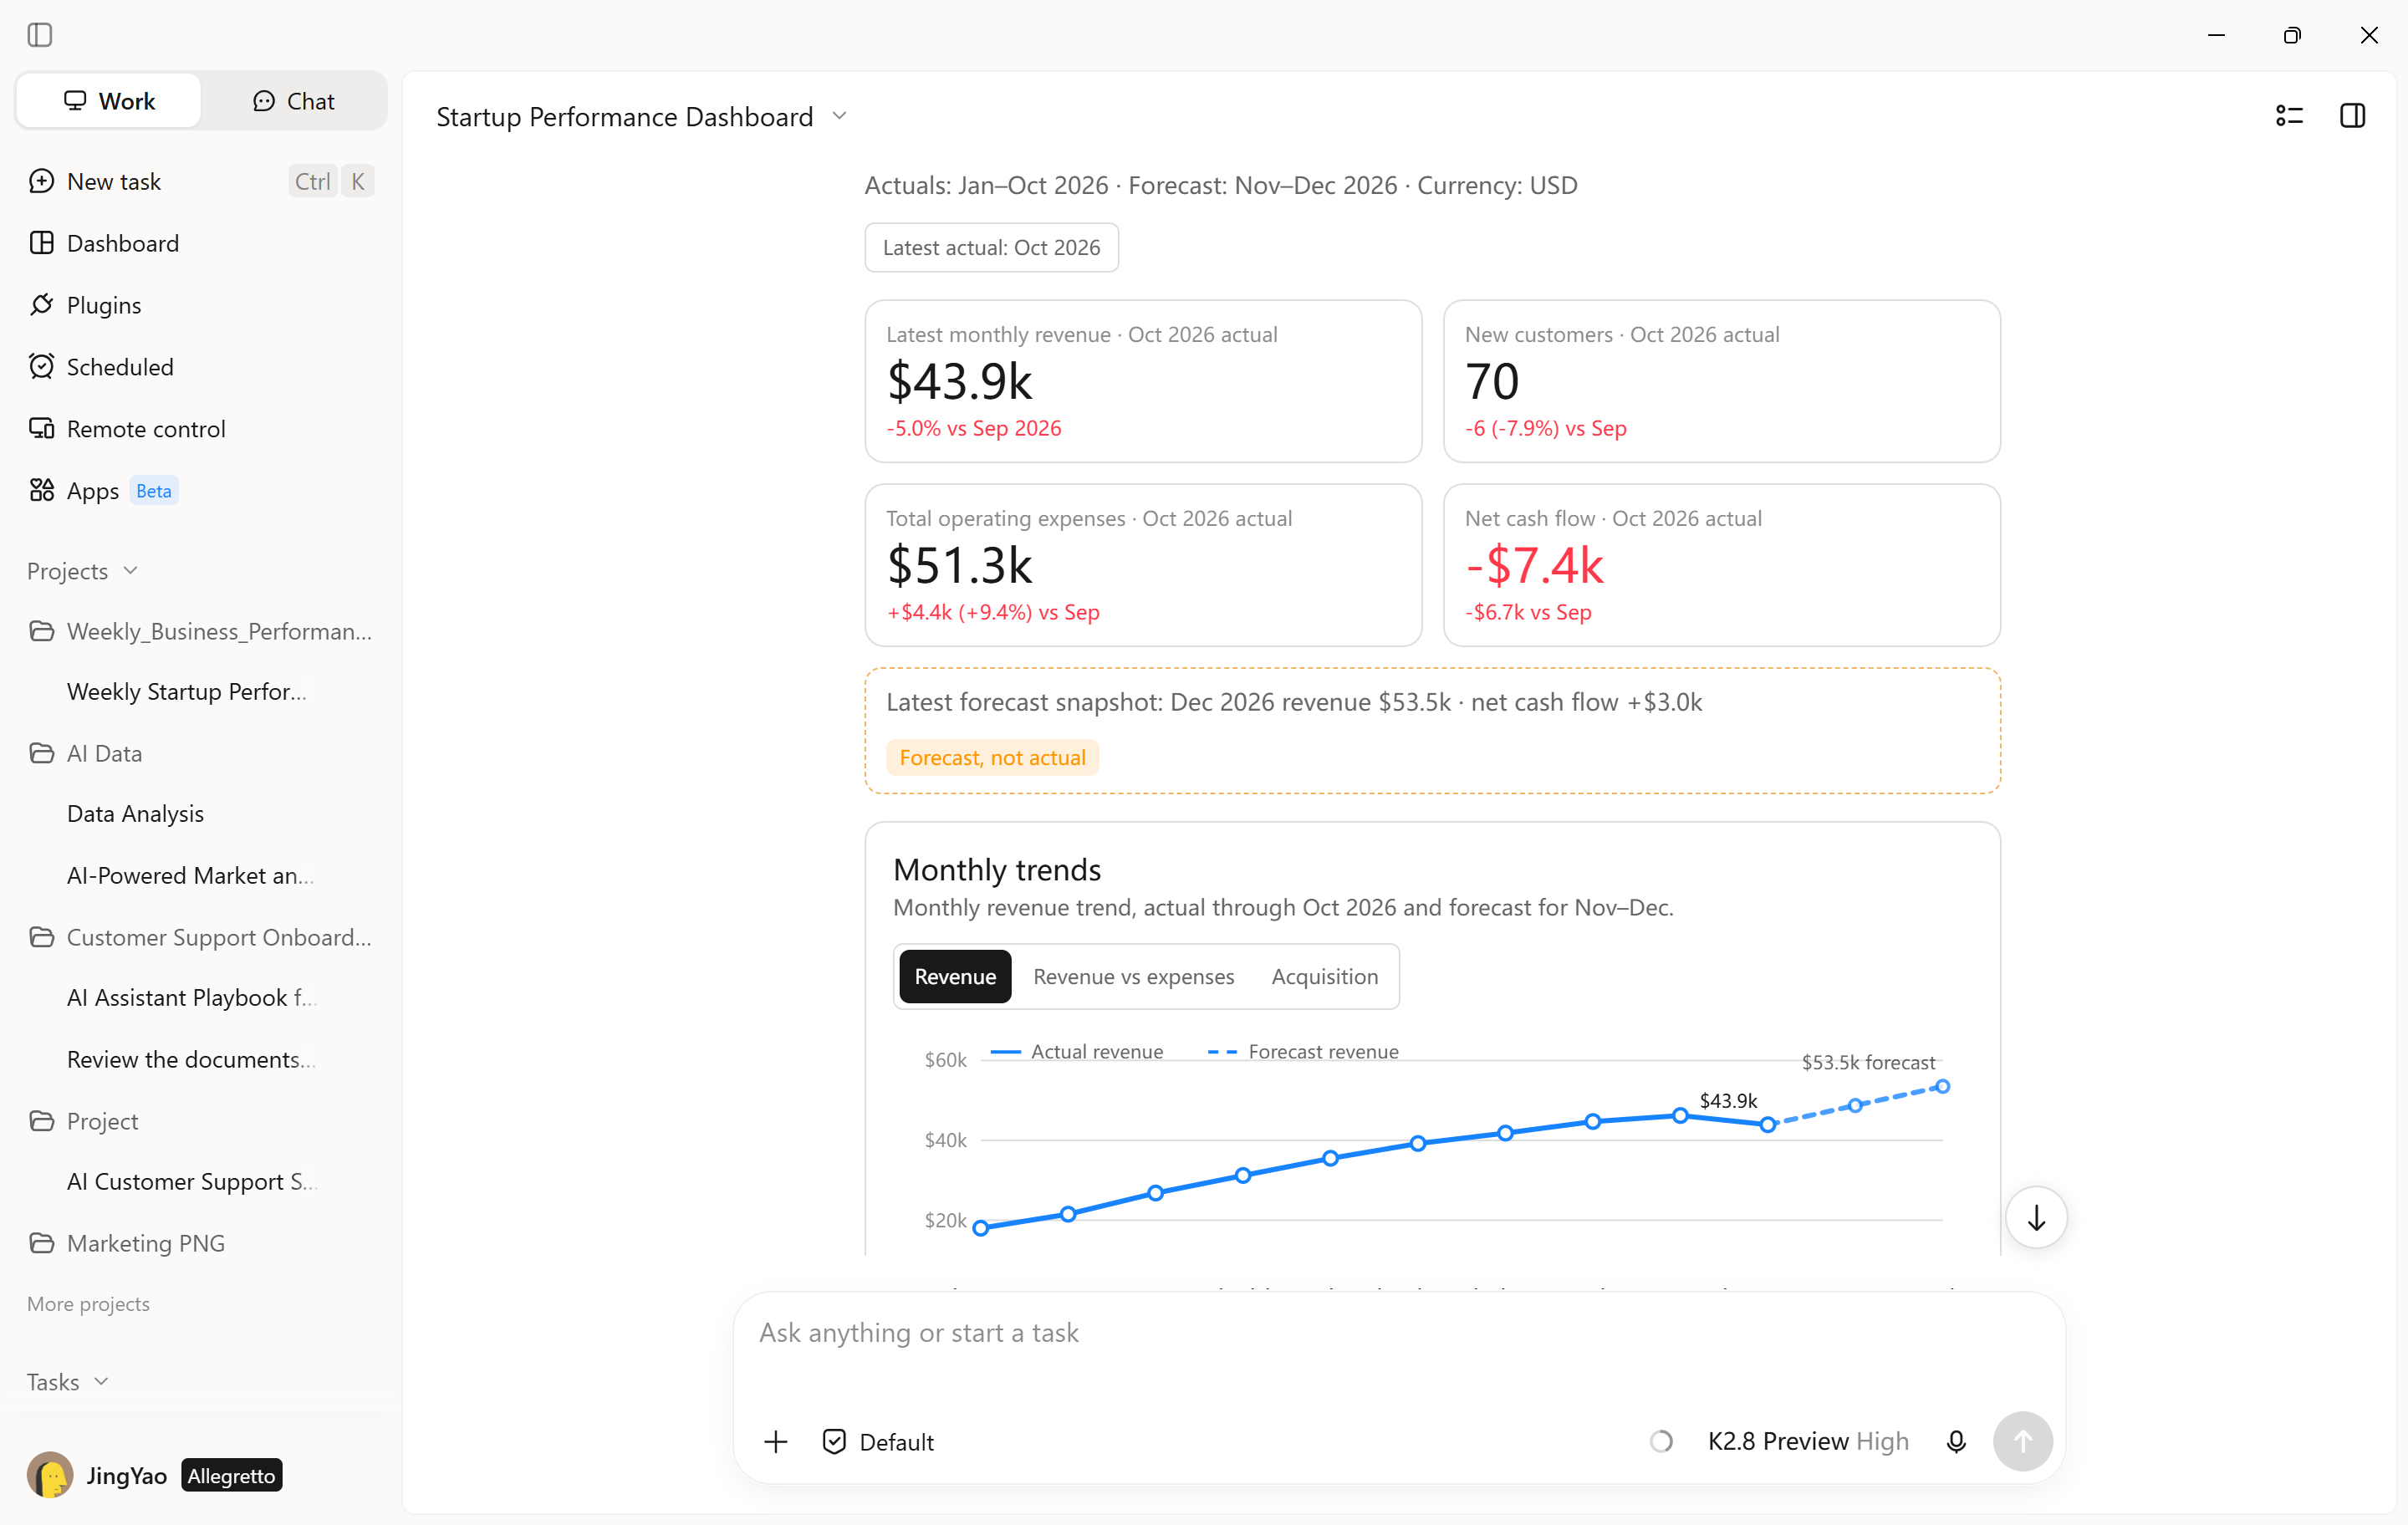Screen dimensions: 2408x1525
Task: Open the task list view icon
Action: coord(2289,116)
